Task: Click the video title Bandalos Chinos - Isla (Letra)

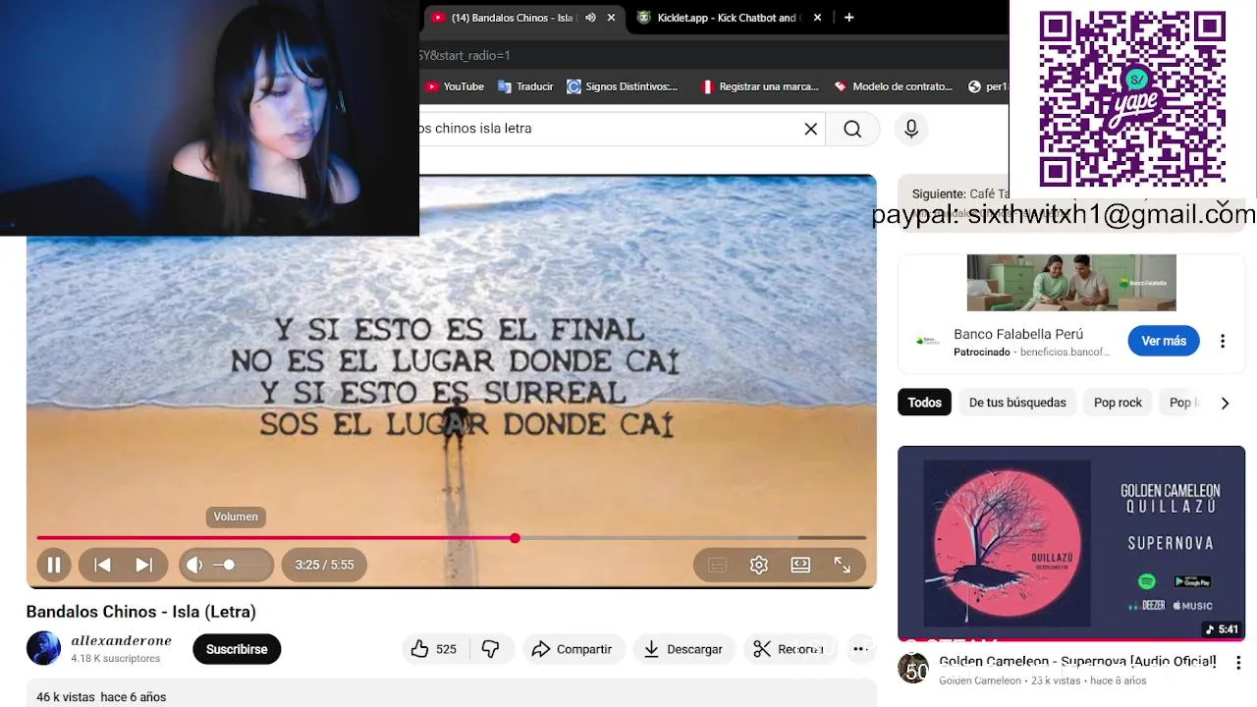Action: (x=141, y=612)
